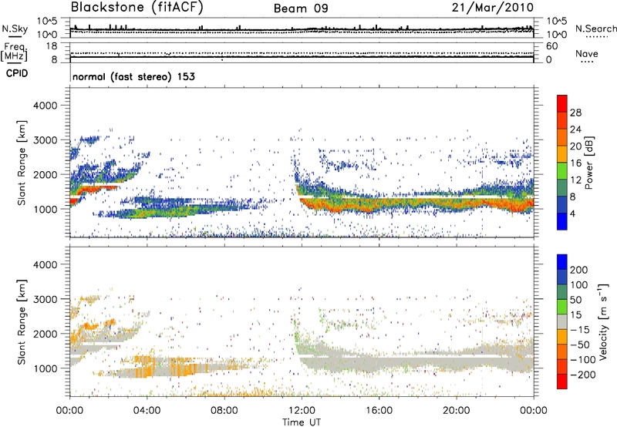Click the blue bottom of the power colorbar
The width and height of the screenshot is (617, 427).
[x=562, y=221]
